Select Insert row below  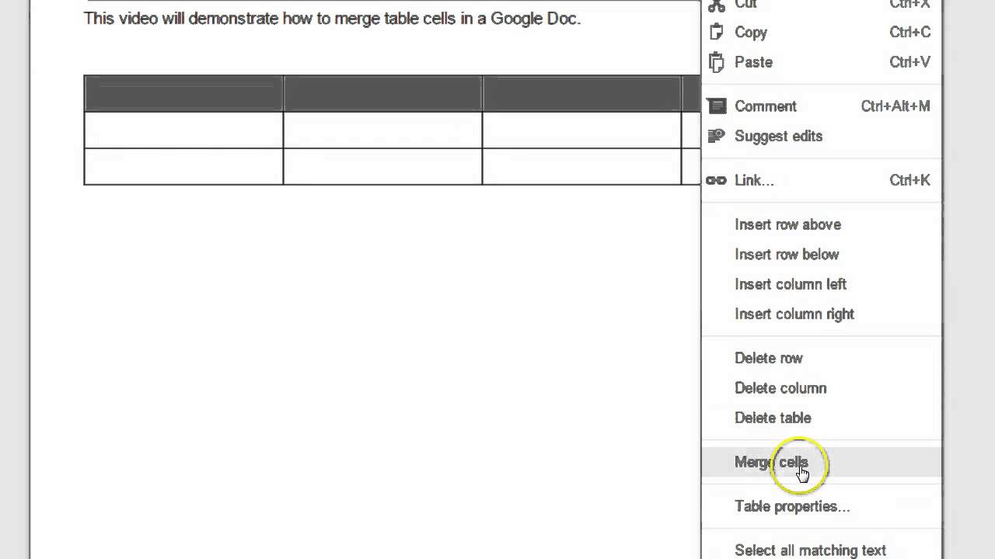pos(822,254)
